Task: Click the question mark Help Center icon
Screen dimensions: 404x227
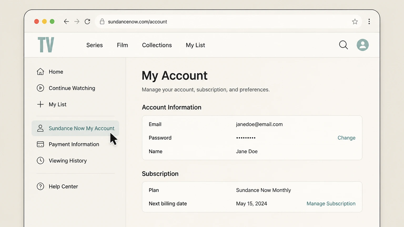Action: tap(40, 186)
